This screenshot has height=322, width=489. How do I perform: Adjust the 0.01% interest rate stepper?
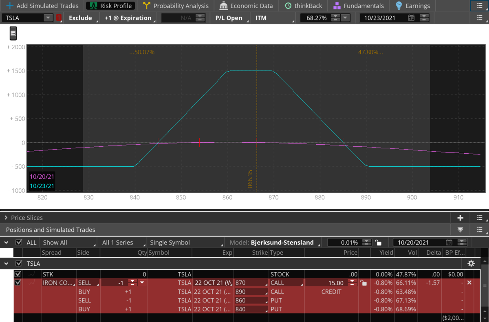click(x=367, y=243)
